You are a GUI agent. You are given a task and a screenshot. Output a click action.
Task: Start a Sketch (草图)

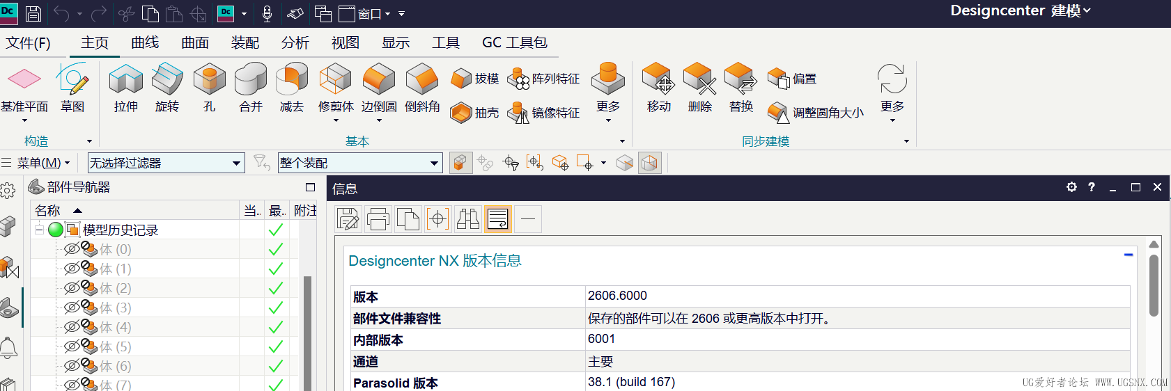pyautogui.click(x=72, y=87)
